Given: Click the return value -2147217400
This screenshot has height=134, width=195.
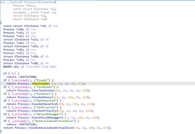Looking at the screenshot, I should click(27, 77).
